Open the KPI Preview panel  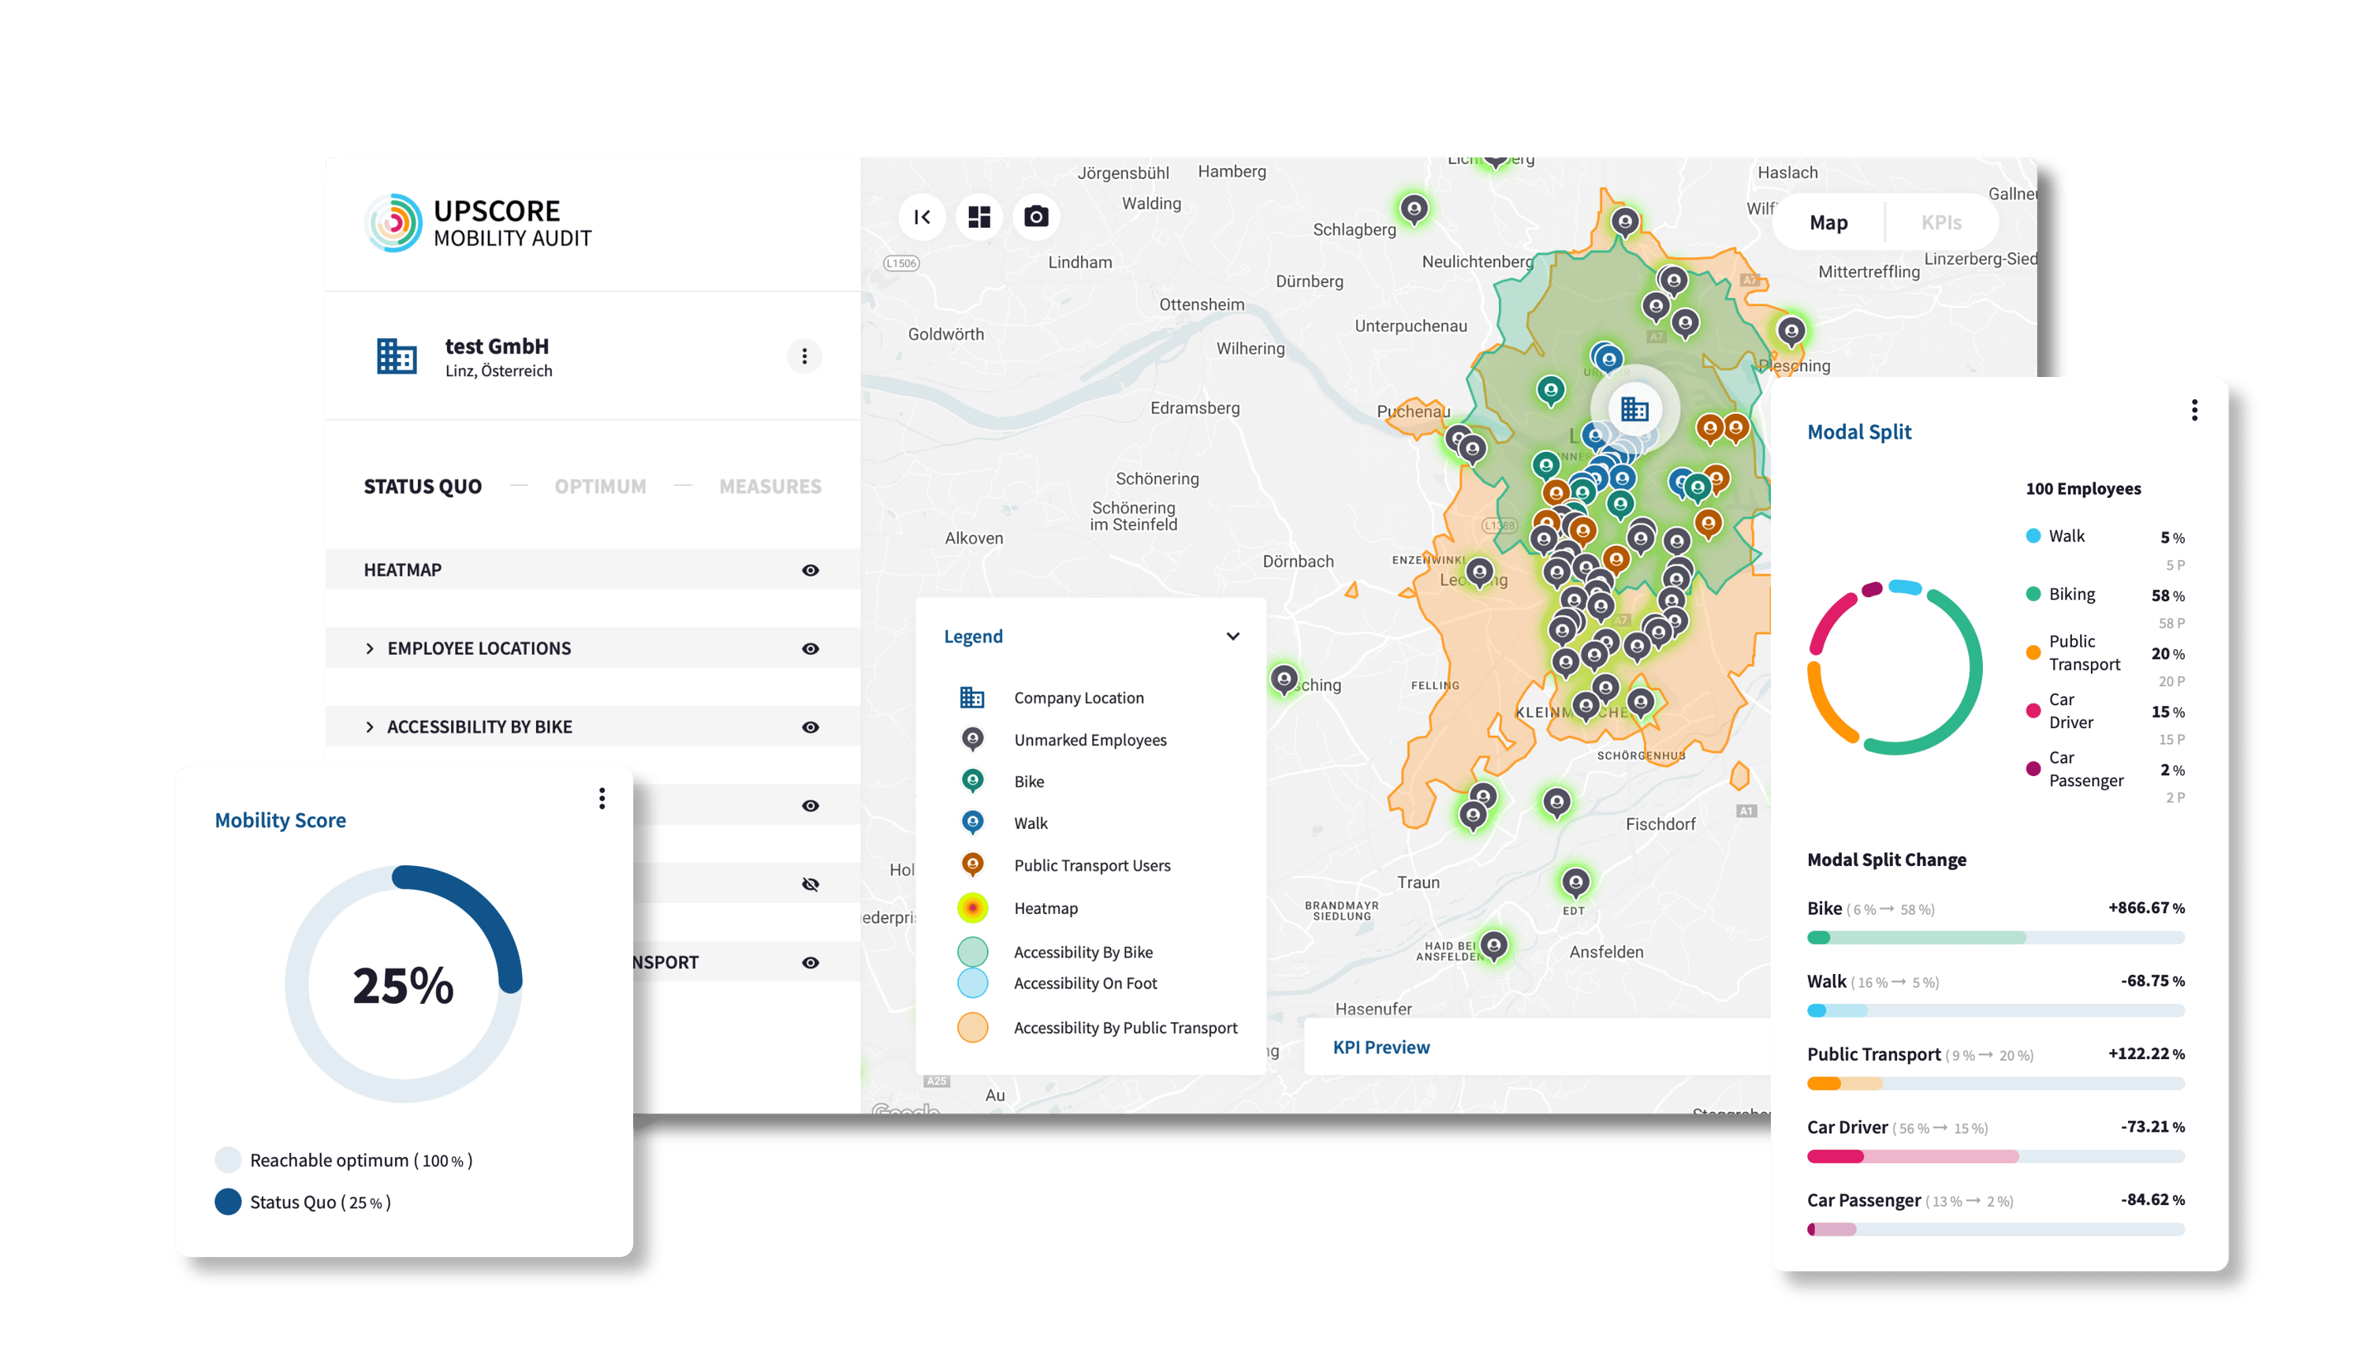[x=1381, y=1047]
